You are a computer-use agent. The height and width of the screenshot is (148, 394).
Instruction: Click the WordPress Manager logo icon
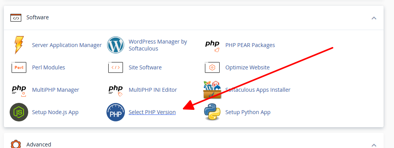click(x=116, y=45)
